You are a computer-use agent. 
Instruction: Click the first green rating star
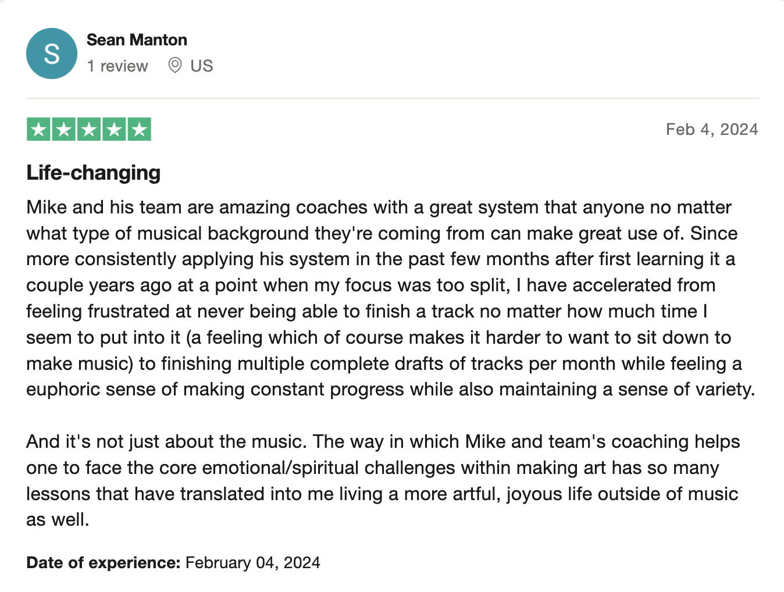pos(39,129)
